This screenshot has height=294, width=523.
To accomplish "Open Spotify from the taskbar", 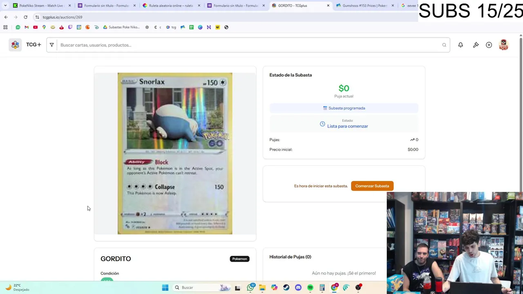I will point(310,287).
